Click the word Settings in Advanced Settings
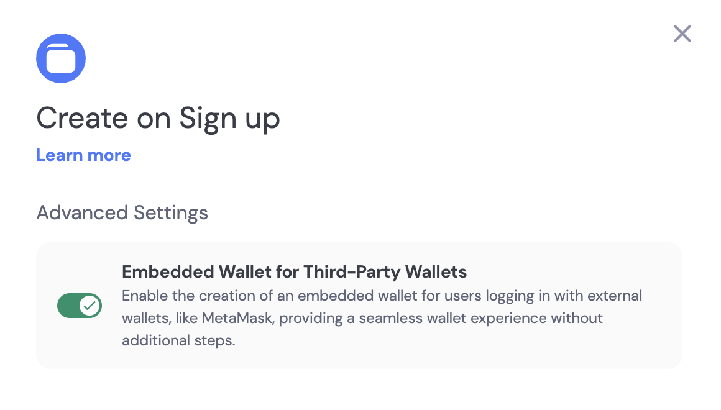This screenshot has height=410, width=721. [x=170, y=213]
